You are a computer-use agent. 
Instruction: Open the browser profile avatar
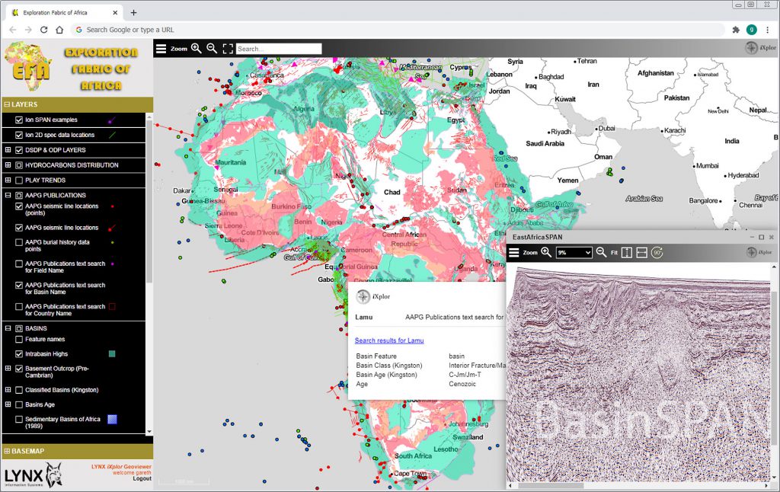tap(752, 30)
